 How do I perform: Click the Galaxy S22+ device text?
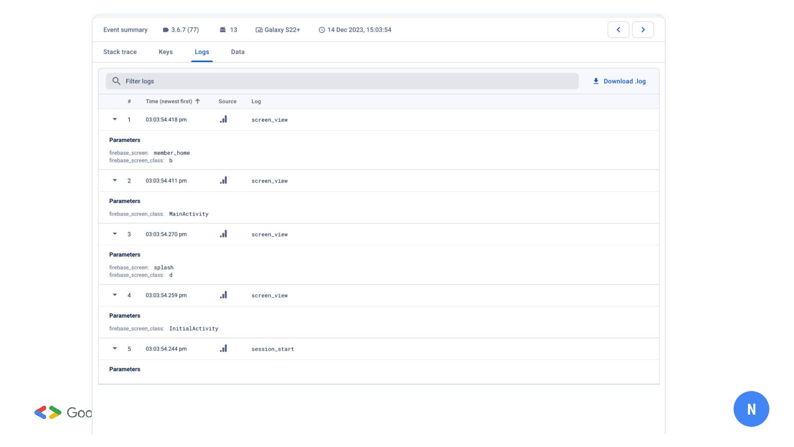pos(282,30)
